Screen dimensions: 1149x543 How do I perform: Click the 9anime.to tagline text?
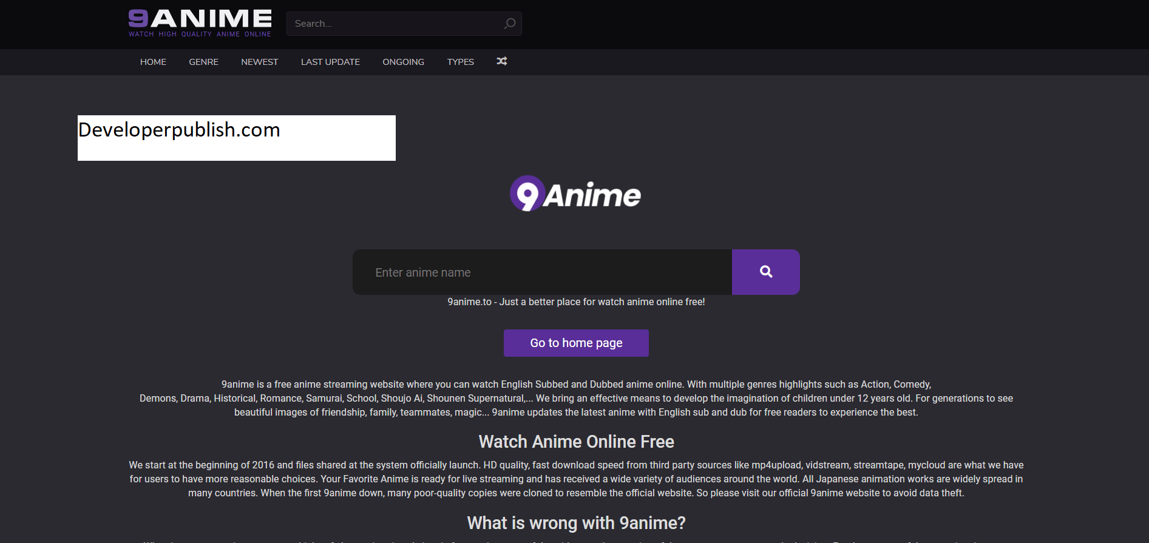tap(576, 302)
